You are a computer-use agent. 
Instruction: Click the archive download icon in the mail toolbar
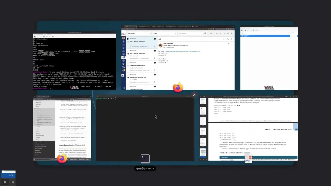click(224, 34)
